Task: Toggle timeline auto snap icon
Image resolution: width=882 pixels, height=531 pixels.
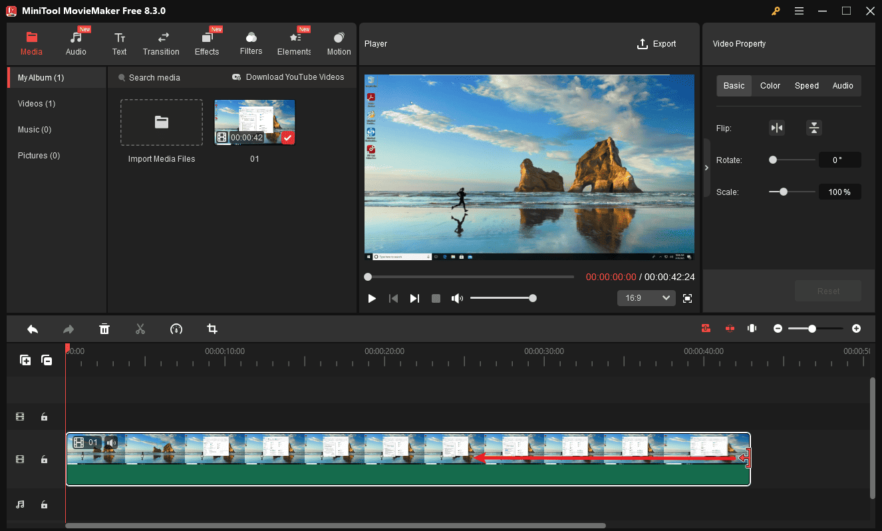Action: point(706,328)
